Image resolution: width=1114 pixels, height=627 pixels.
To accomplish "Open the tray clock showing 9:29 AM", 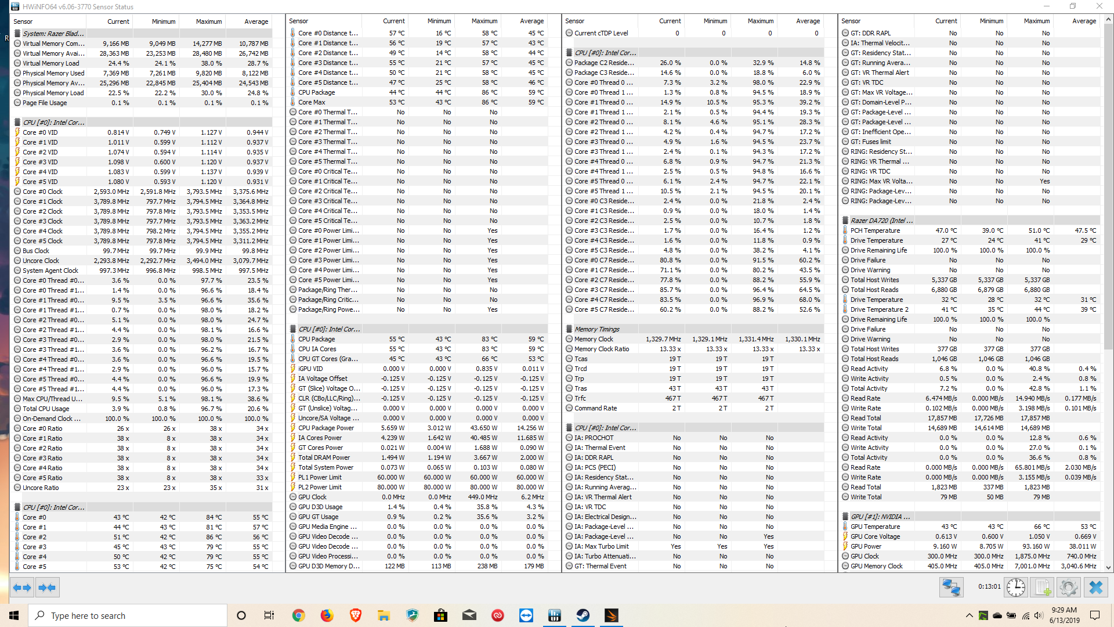I will click(1064, 615).
